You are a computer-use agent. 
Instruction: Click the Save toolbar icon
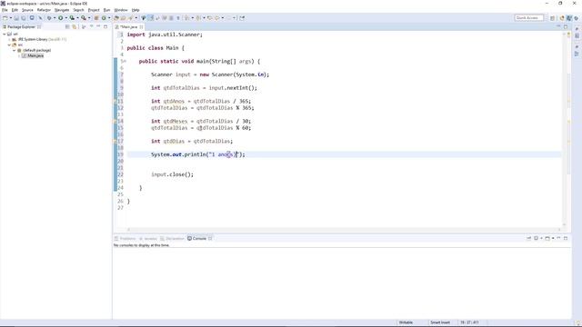click(16, 18)
